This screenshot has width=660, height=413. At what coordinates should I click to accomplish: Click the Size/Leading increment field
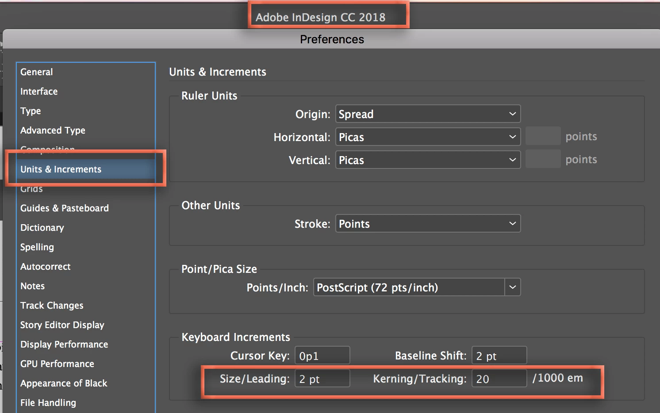tap(322, 379)
